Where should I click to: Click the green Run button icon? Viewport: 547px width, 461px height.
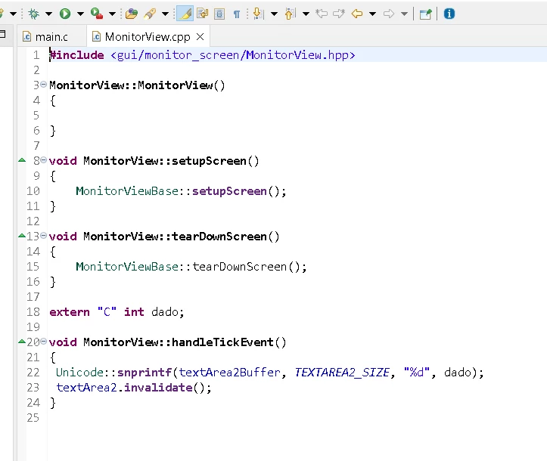(65, 14)
